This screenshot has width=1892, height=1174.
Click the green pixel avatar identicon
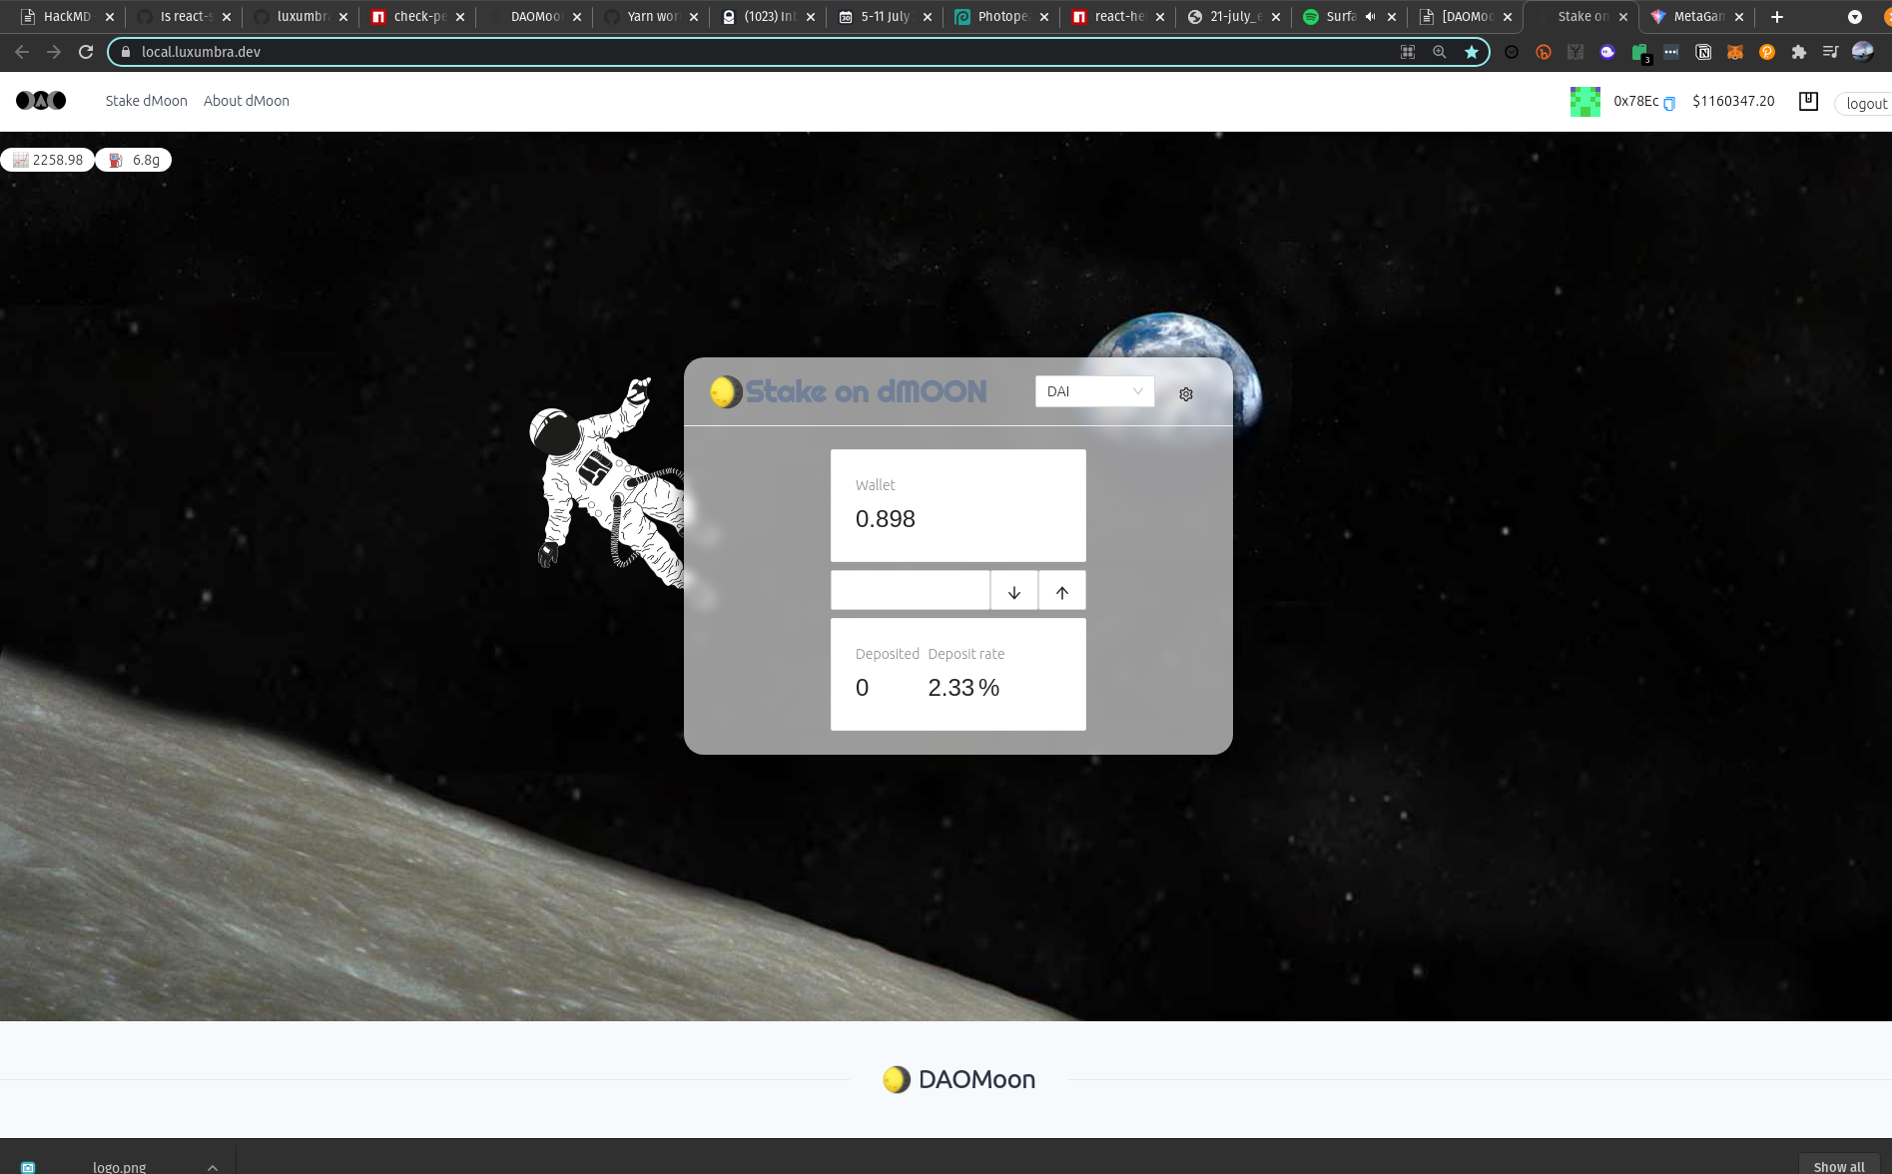1585,102
